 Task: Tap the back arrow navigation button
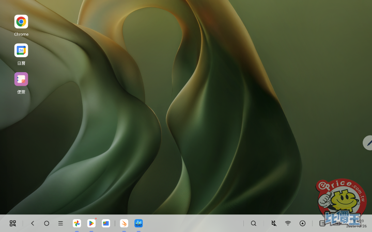33,223
